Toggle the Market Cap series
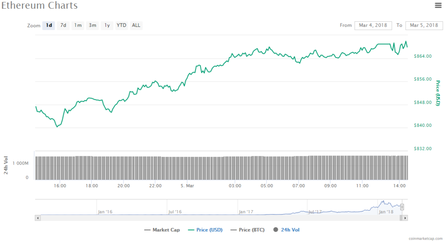 point(162,230)
